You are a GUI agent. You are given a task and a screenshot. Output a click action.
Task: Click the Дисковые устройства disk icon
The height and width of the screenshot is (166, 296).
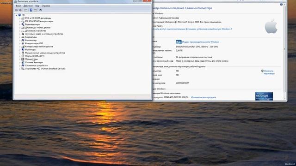23,31
